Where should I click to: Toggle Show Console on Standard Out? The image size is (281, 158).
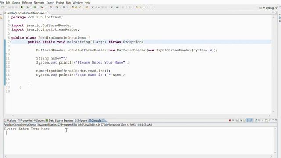(248, 120)
